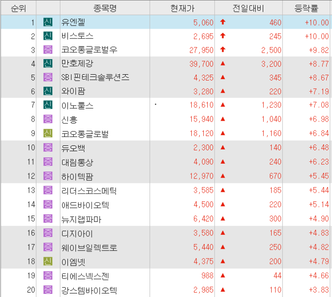Click current price 988
Viewport: 332px width, 297px height.
207,276
